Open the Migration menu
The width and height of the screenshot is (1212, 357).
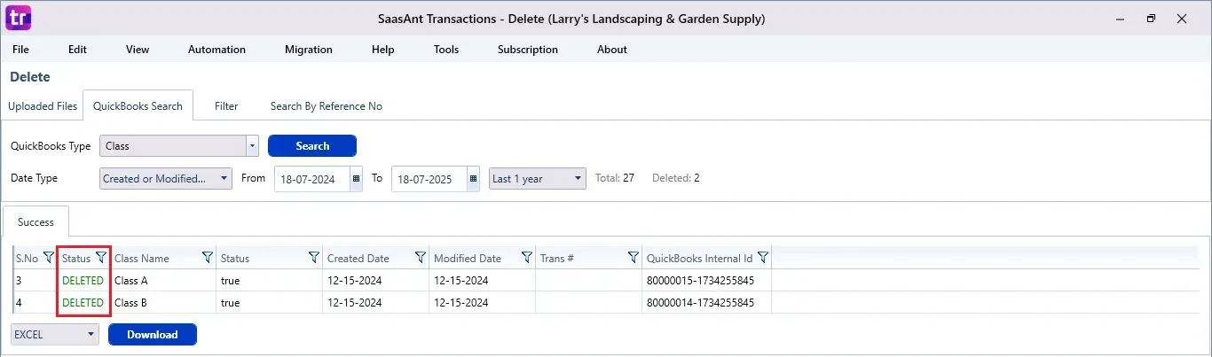(308, 50)
